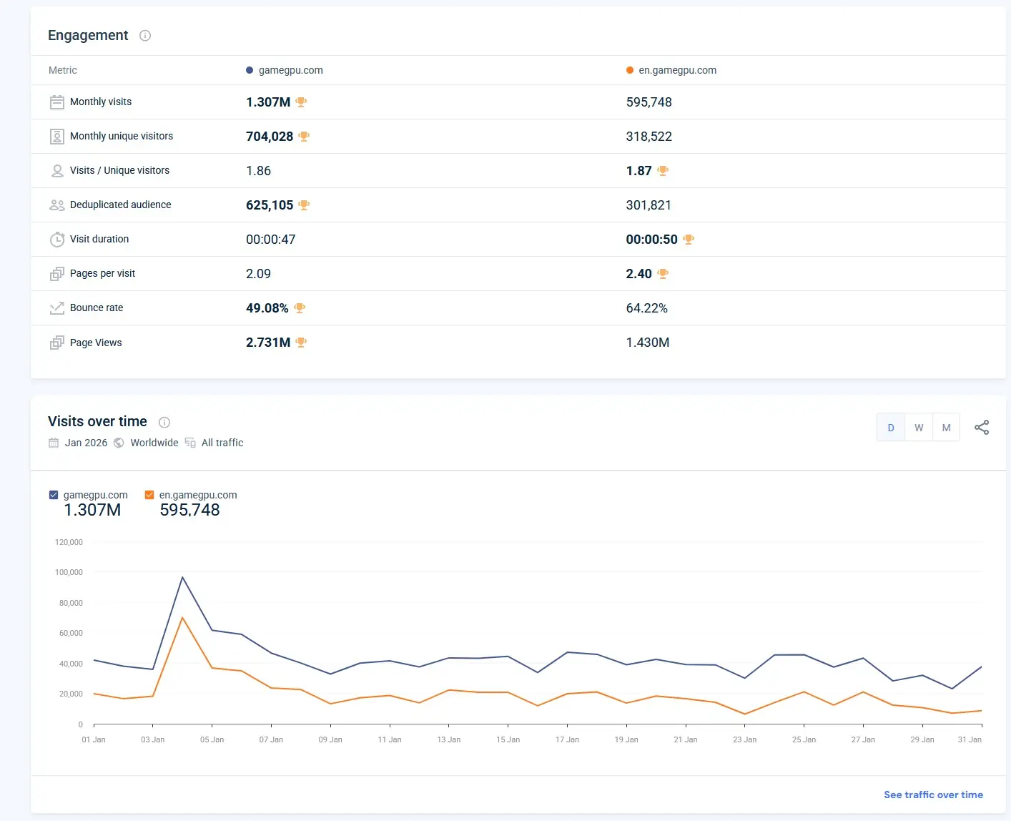The width and height of the screenshot is (1011, 821).
Task: Click the Bounce rate chart icon
Action: coord(57,308)
